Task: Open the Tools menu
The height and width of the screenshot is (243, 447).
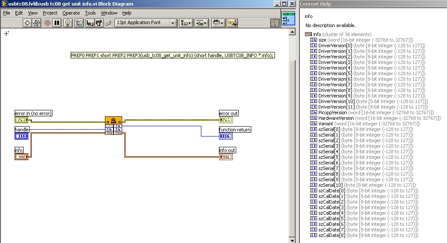Action: [90, 13]
